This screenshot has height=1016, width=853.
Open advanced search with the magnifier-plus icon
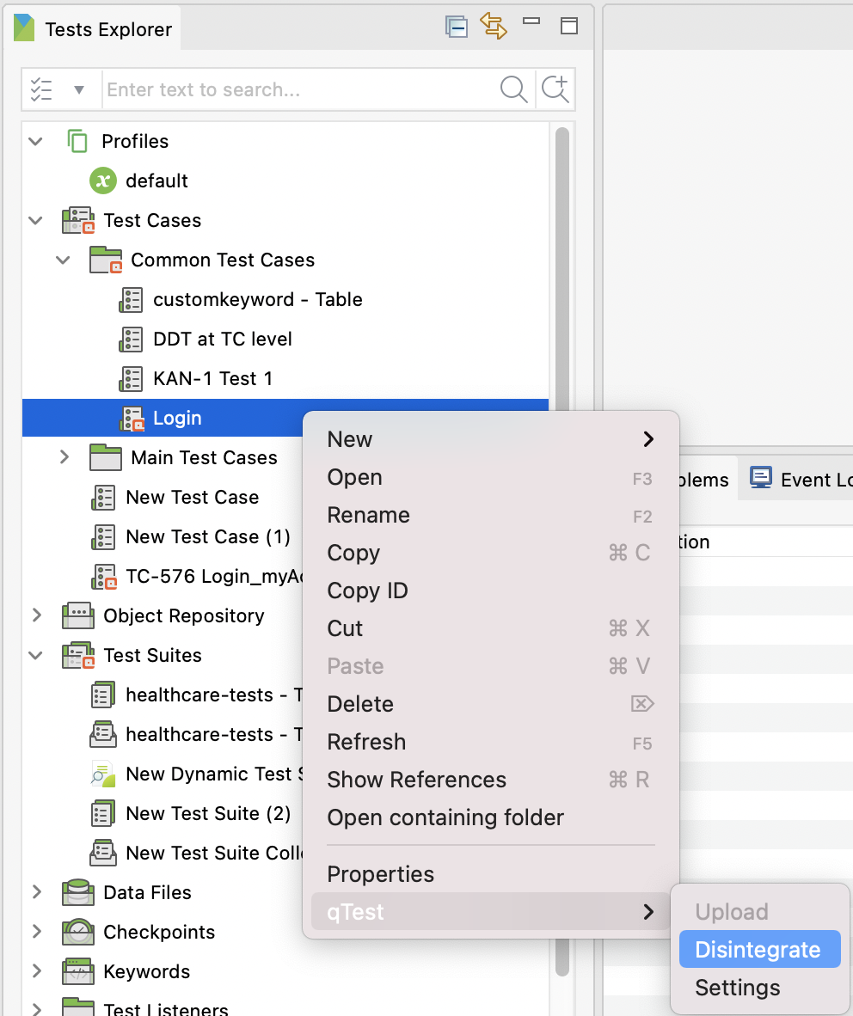pos(555,89)
